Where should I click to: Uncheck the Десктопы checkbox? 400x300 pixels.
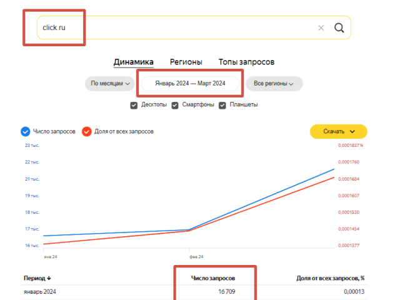coord(134,106)
